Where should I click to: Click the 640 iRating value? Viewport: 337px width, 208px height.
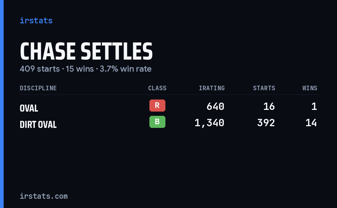215,107
